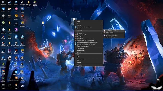The image size is (163, 91).
Task: Click Delete in the context menu
Action: pyautogui.click(x=89, y=61)
